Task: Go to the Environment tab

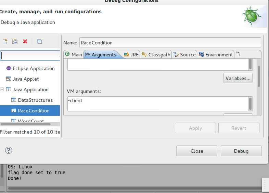Action: (216, 55)
